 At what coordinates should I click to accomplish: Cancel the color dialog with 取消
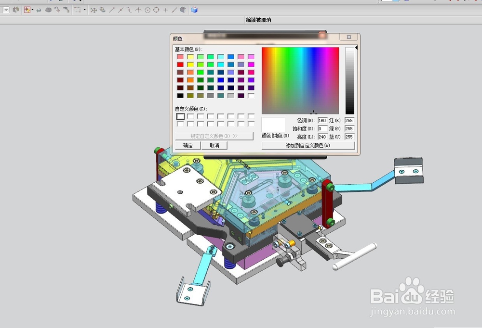coord(214,145)
